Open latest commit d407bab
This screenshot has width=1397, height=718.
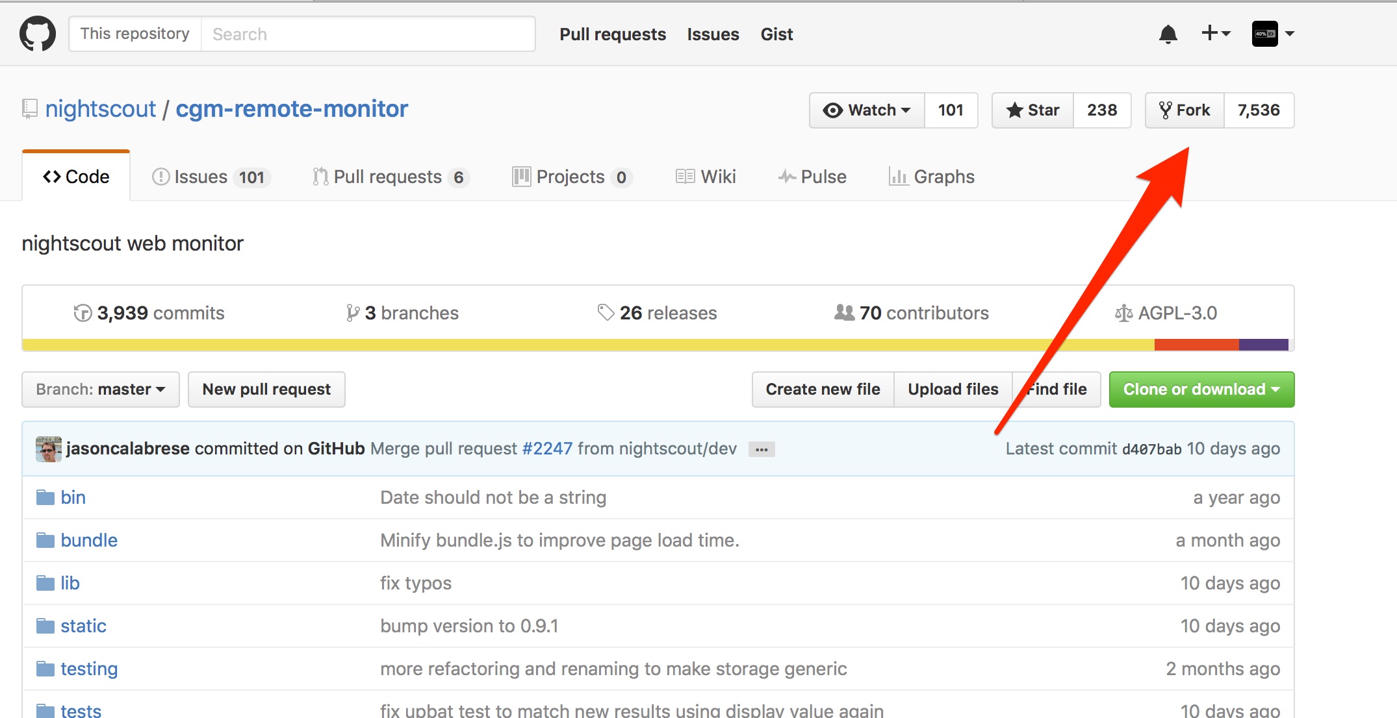1151,449
